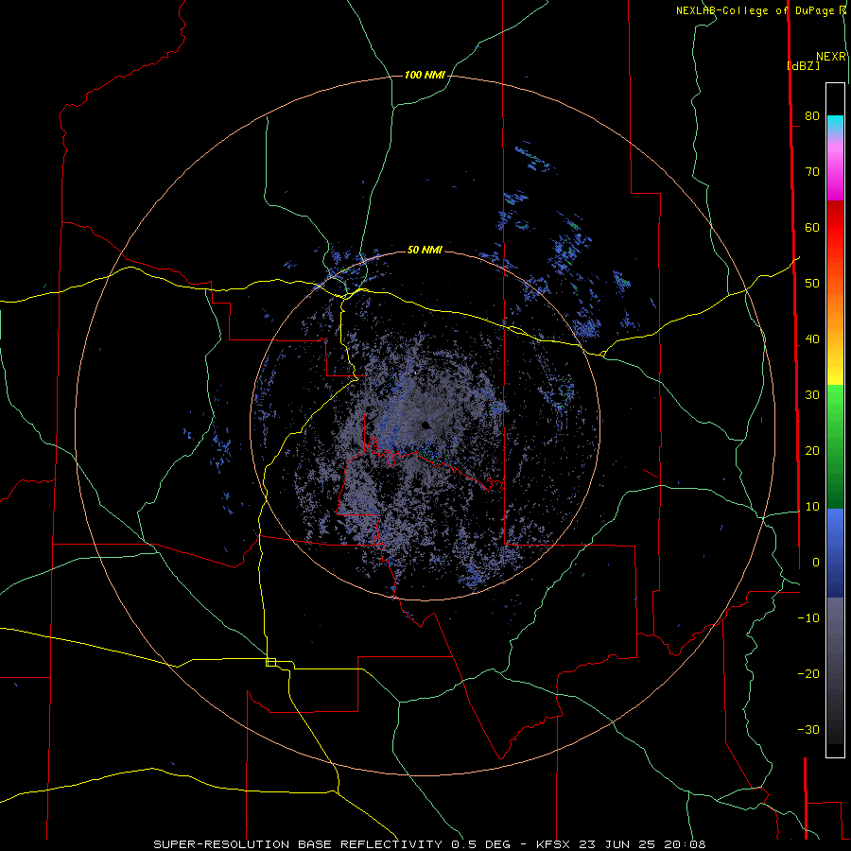Image resolution: width=851 pixels, height=851 pixels.
Task: Click the magenta segment of the color bar
Action: (835, 174)
